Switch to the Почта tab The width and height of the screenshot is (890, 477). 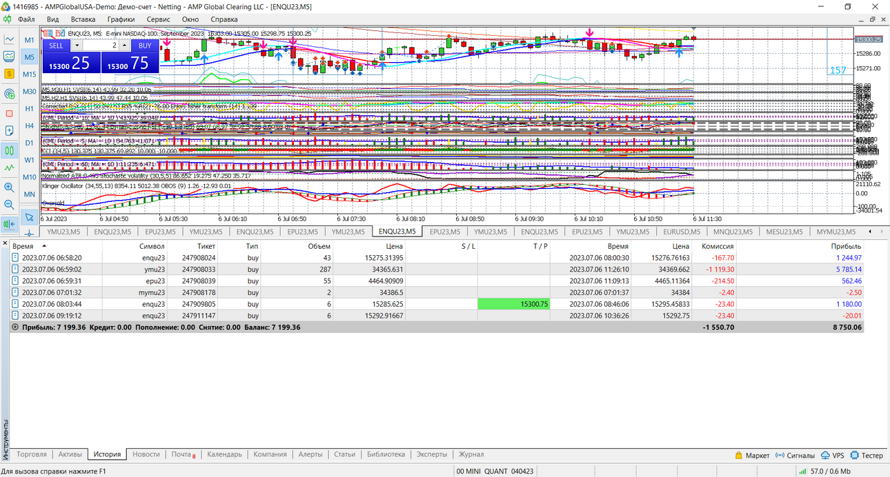[183, 455]
